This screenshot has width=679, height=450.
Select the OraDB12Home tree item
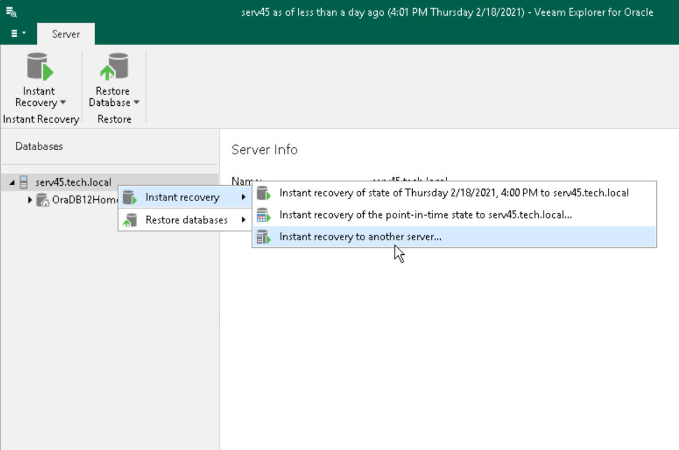[x=85, y=200]
